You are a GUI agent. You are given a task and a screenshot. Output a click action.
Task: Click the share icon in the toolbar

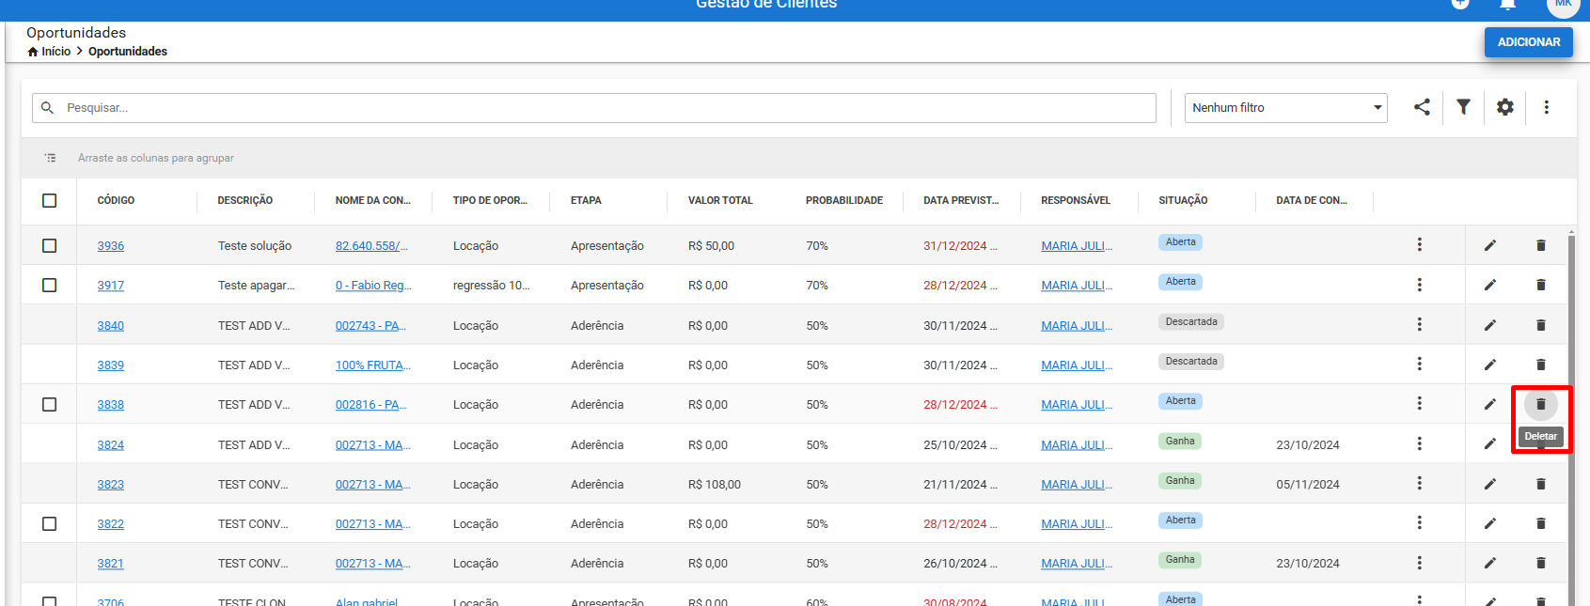tap(1422, 107)
